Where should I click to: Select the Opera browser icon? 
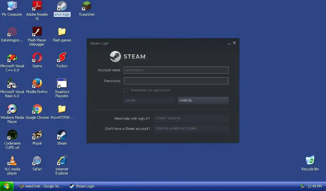pos(37,58)
